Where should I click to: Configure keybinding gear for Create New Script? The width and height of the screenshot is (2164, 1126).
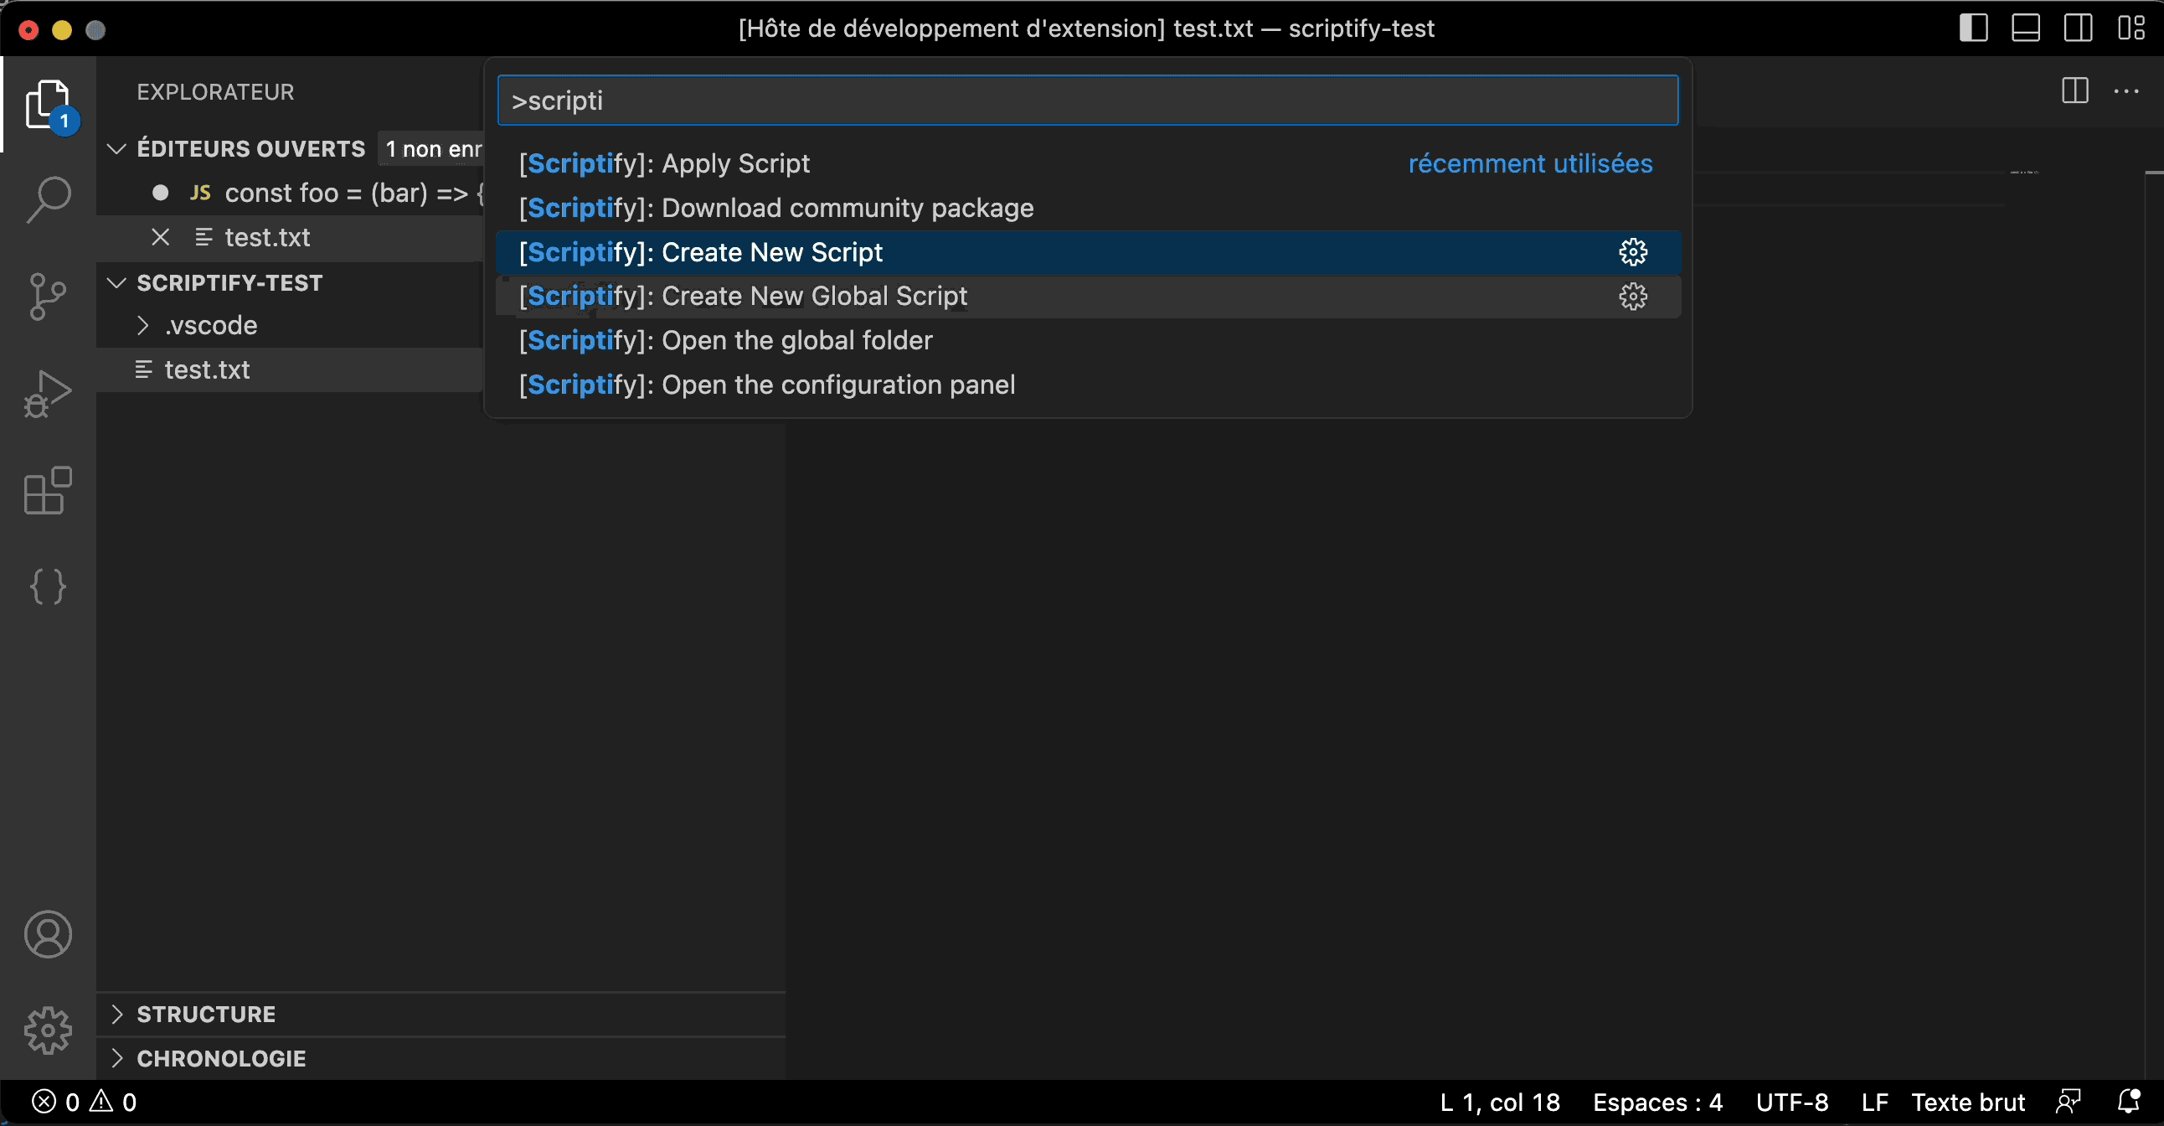pos(1633,252)
